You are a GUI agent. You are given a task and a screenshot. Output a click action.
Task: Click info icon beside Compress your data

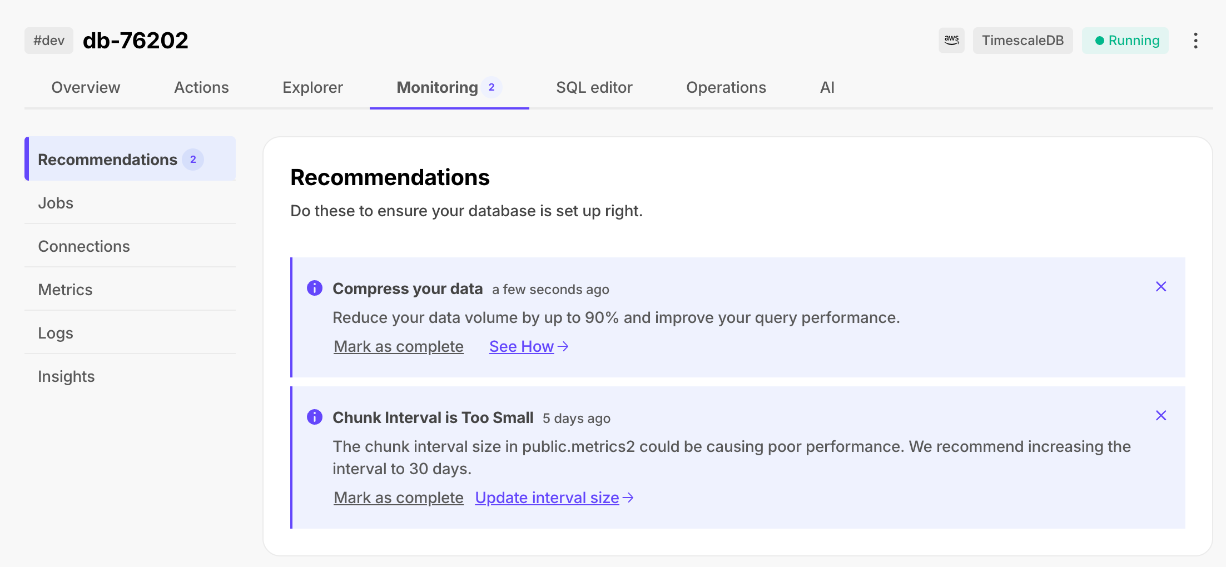315,288
